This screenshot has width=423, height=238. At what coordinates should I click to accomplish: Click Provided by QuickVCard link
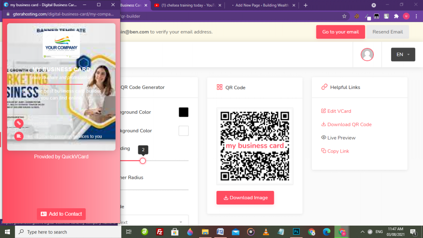61,157
